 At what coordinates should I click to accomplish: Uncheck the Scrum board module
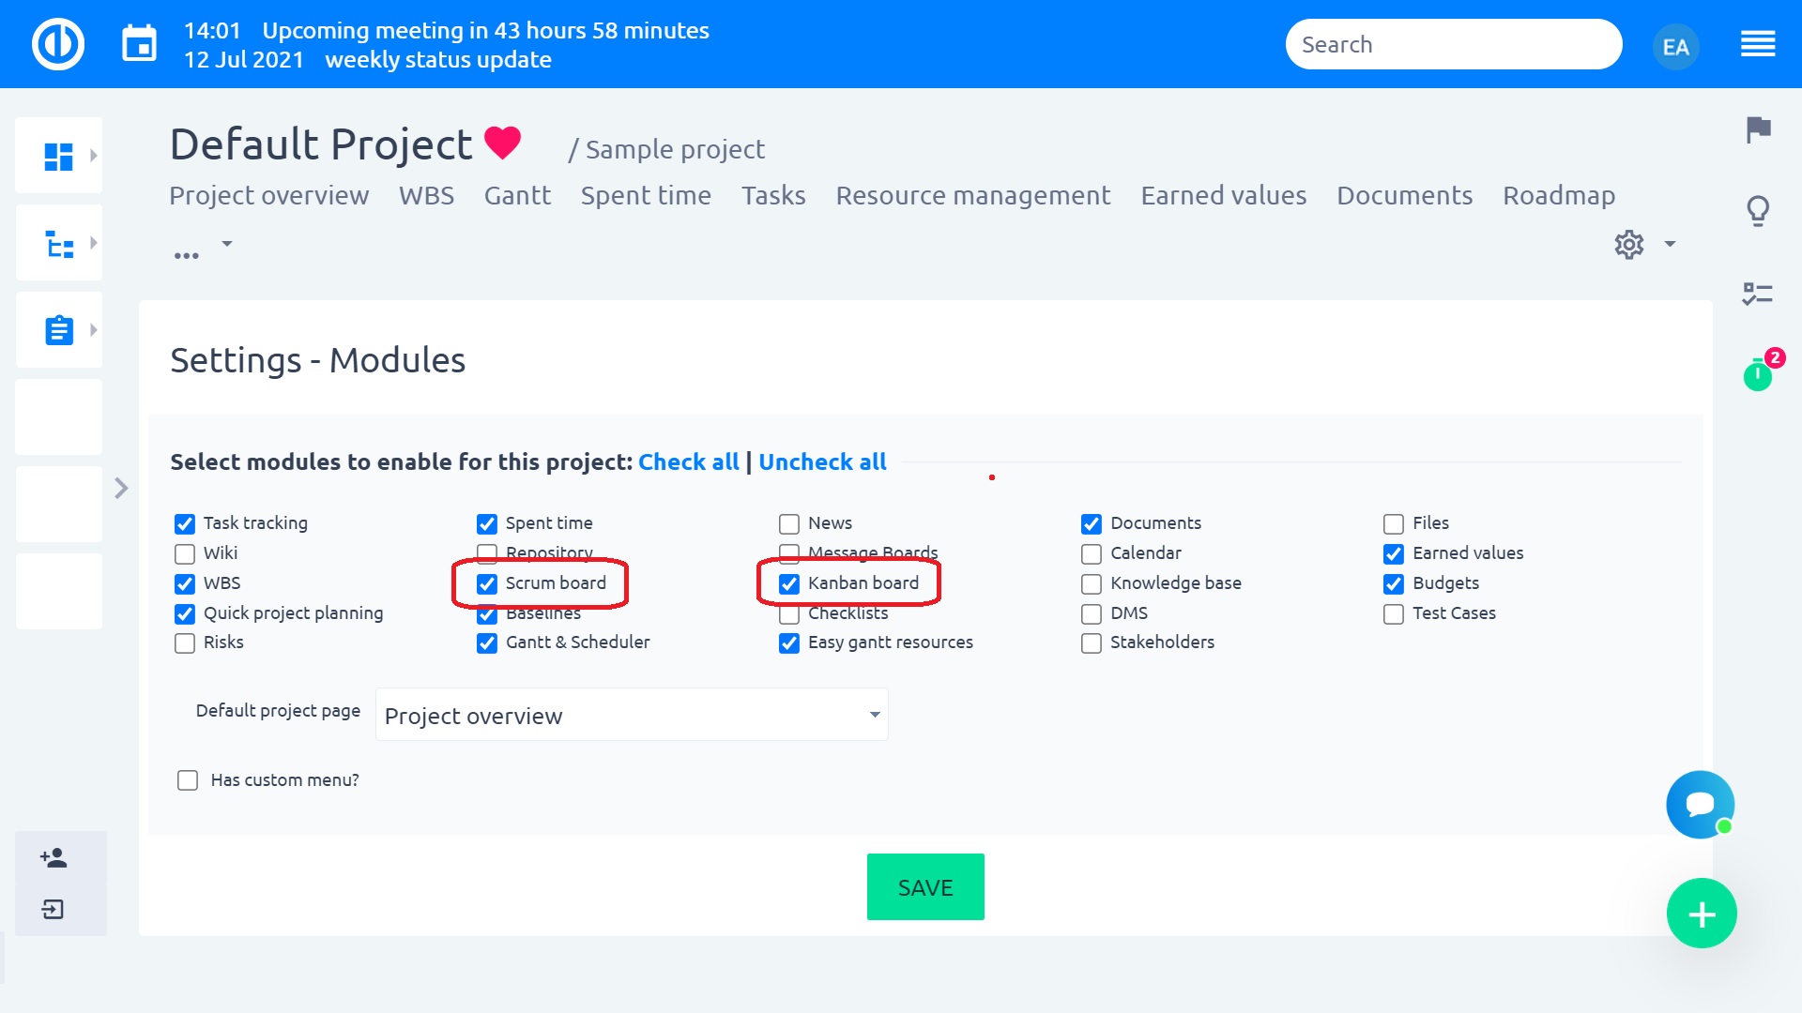[486, 583]
